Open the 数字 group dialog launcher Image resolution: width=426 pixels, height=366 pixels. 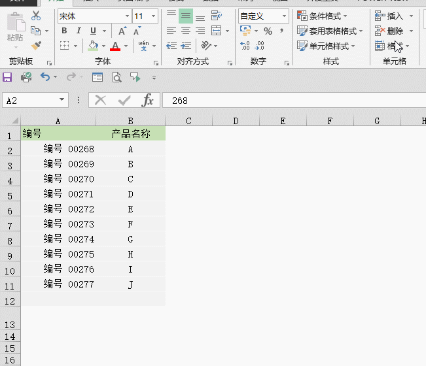[287, 63]
